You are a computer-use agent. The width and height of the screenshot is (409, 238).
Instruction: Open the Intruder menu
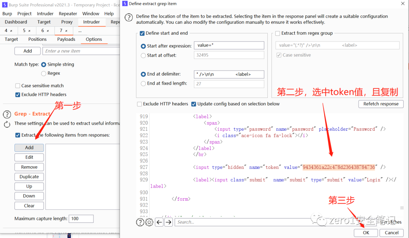point(45,14)
